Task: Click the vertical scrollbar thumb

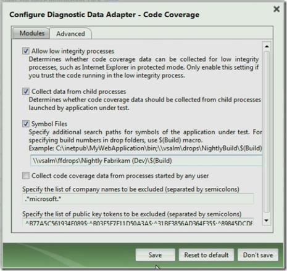Action: pos(267,132)
